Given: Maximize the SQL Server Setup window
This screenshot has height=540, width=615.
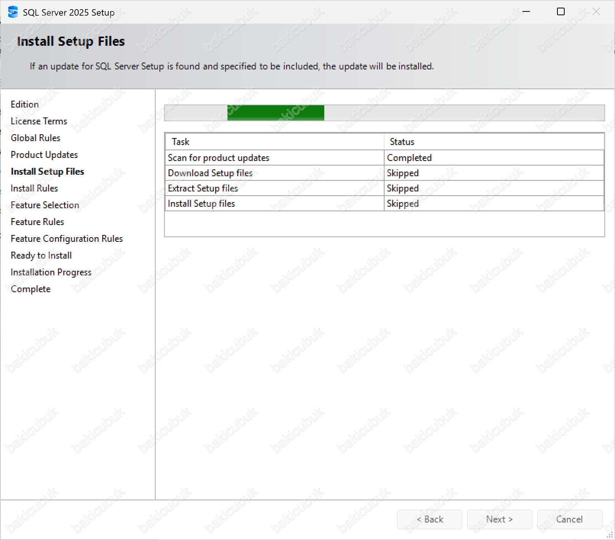Looking at the screenshot, I should coord(560,12).
